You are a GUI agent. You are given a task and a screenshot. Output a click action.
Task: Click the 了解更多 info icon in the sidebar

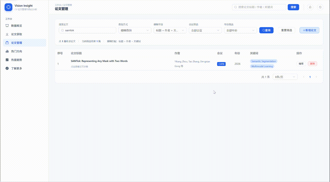point(7,69)
